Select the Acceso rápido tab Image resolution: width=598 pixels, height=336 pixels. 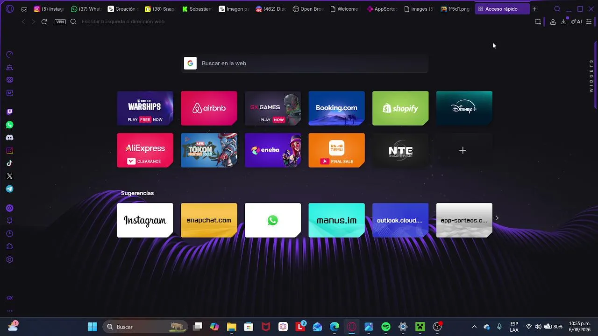click(x=502, y=9)
